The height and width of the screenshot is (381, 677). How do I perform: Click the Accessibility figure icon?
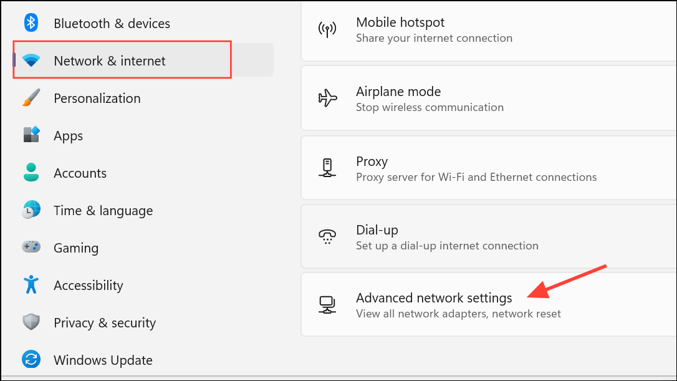pos(31,285)
